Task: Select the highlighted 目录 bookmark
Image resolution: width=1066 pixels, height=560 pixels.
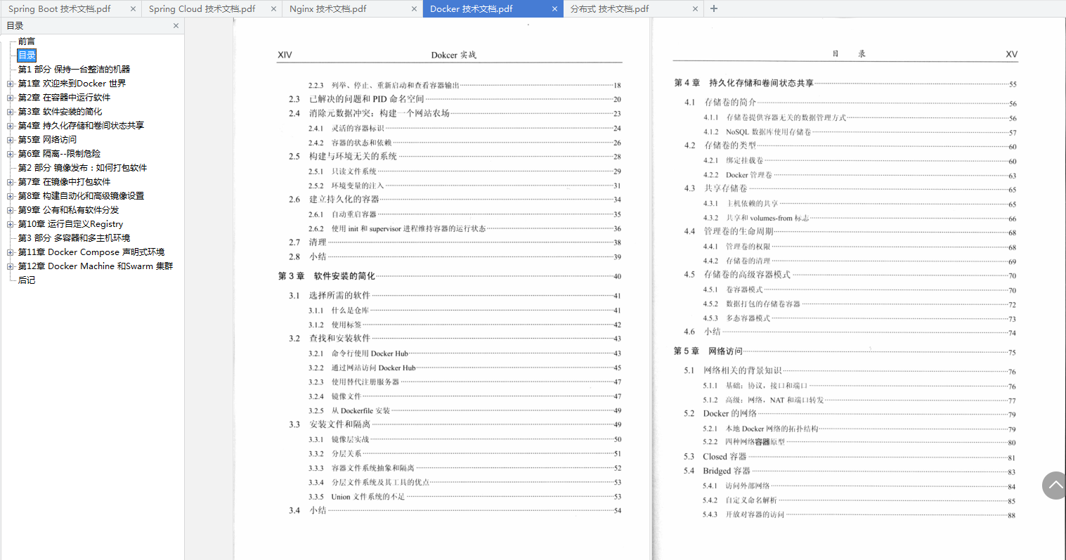Action: pyautogui.click(x=27, y=56)
